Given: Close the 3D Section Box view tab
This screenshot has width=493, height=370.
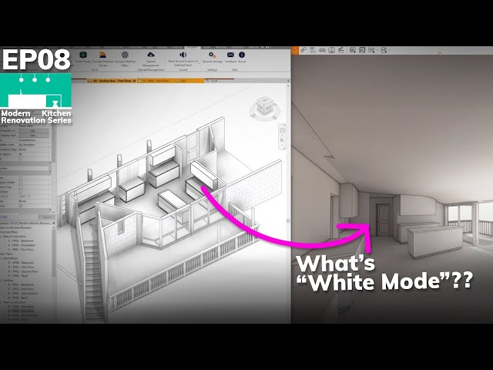Looking at the screenshot, I should (x=134, y=81).
